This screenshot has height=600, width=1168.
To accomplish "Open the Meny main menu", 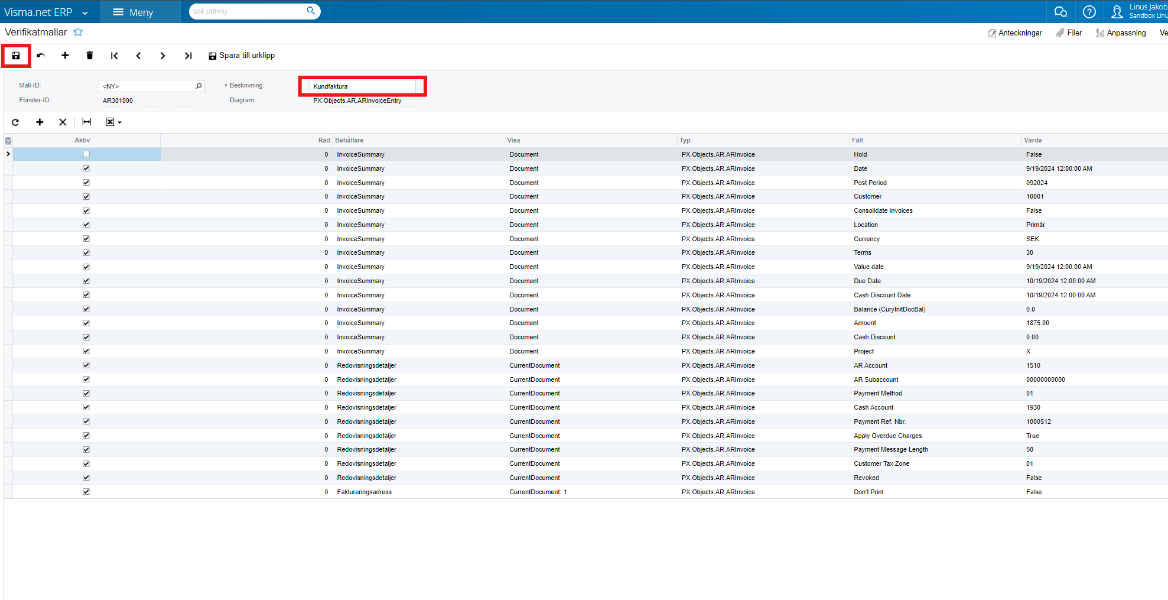I will (133, 12).
